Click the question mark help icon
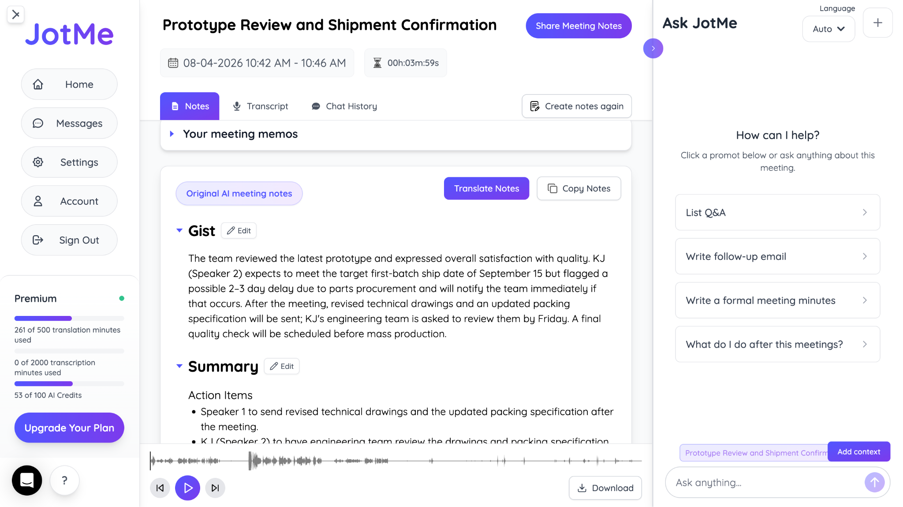This screenshot has width=903, height=507. 64,480
